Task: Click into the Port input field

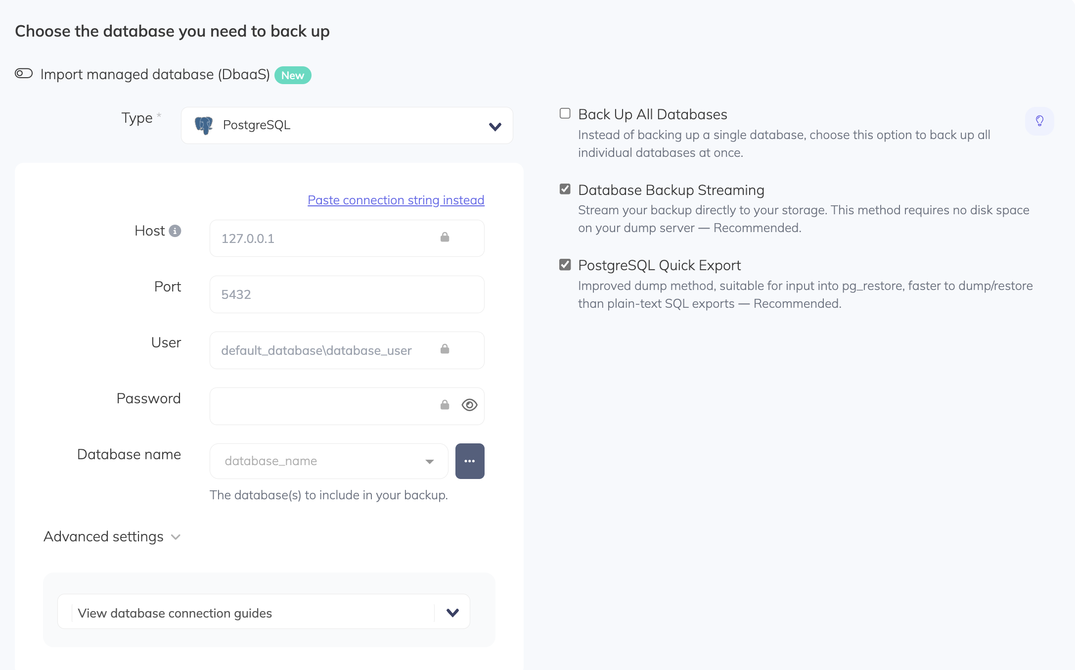Action: pyautogui.click(x=347, y=294)
